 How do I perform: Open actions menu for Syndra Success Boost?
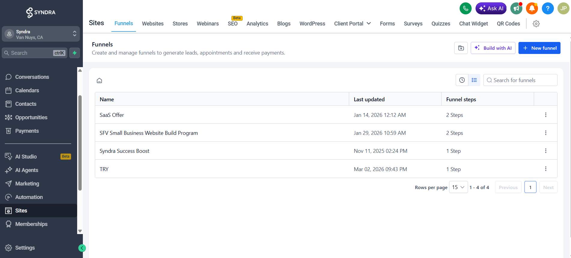[545, 151]
